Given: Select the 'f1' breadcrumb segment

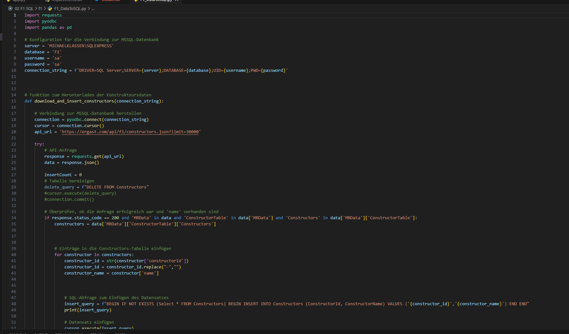Looking at the screenshot, I should click(40, 9).
